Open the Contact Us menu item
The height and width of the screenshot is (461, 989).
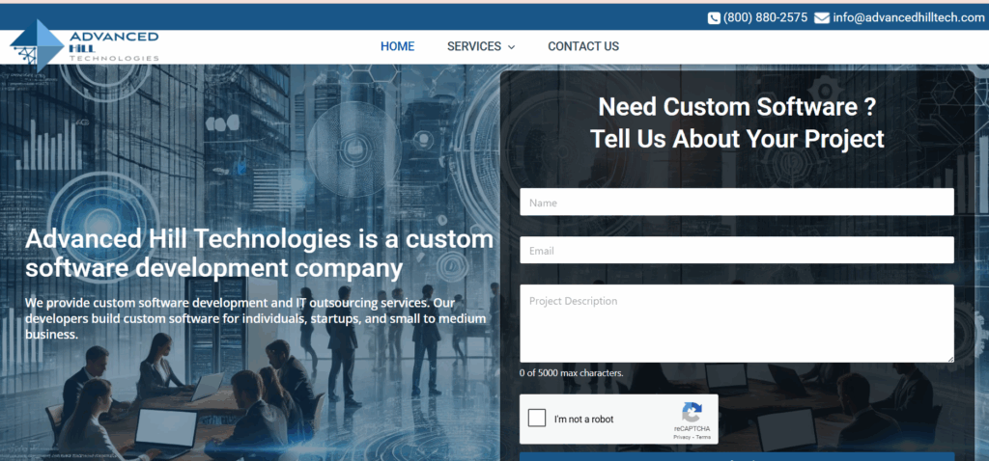pos(583,46)
